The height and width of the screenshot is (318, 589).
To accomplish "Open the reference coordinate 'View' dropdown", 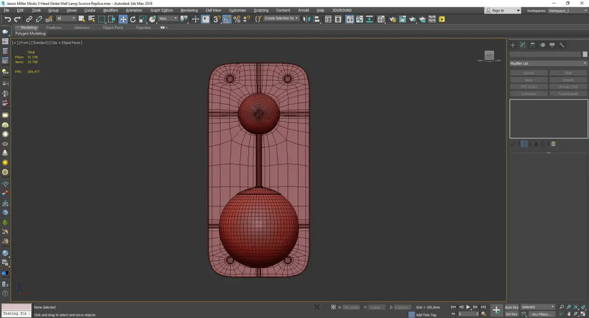I will (x=168, y=19).
